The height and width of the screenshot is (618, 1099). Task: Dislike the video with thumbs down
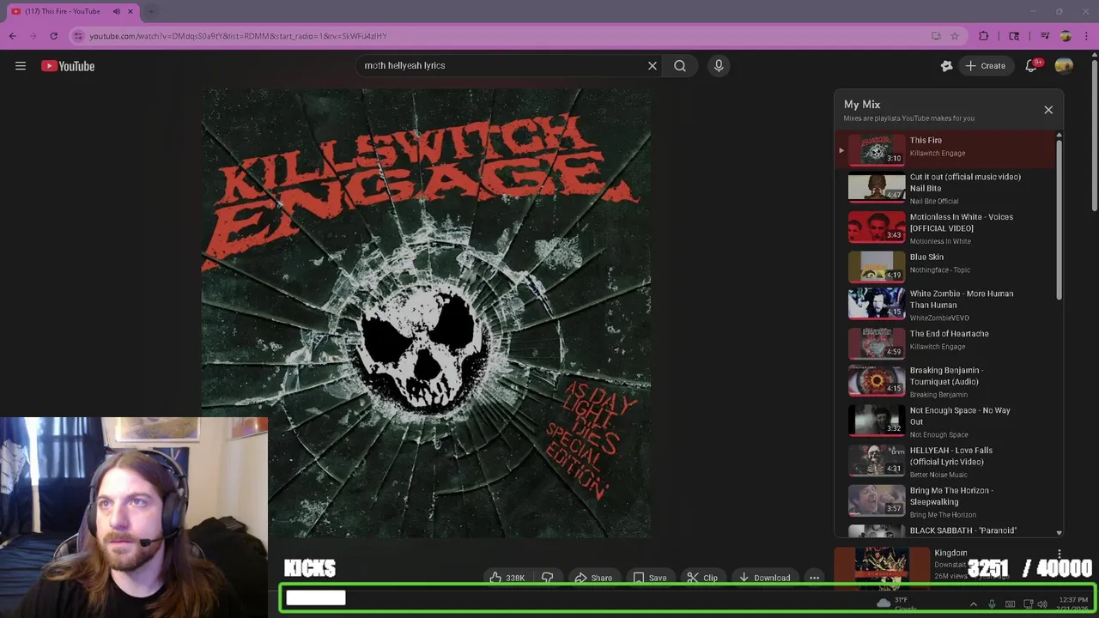pos(547,578)
